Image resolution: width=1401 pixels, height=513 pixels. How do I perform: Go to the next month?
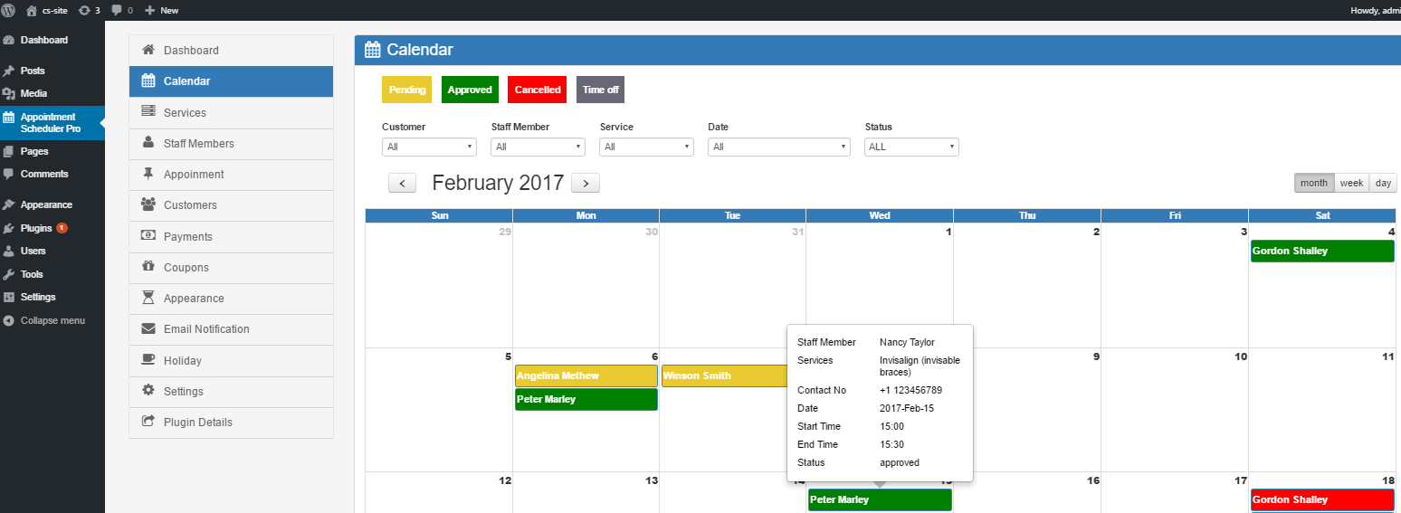[586, 183]
